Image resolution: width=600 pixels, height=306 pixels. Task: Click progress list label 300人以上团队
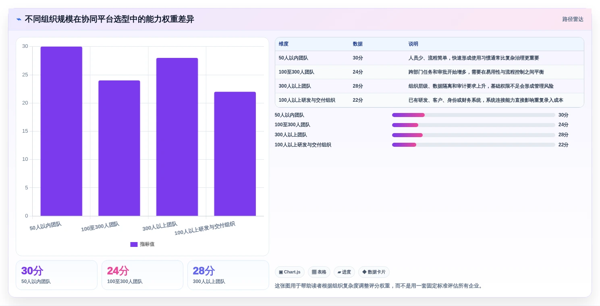[x=291, y=135]
